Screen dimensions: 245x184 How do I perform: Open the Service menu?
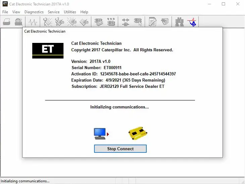54,12
